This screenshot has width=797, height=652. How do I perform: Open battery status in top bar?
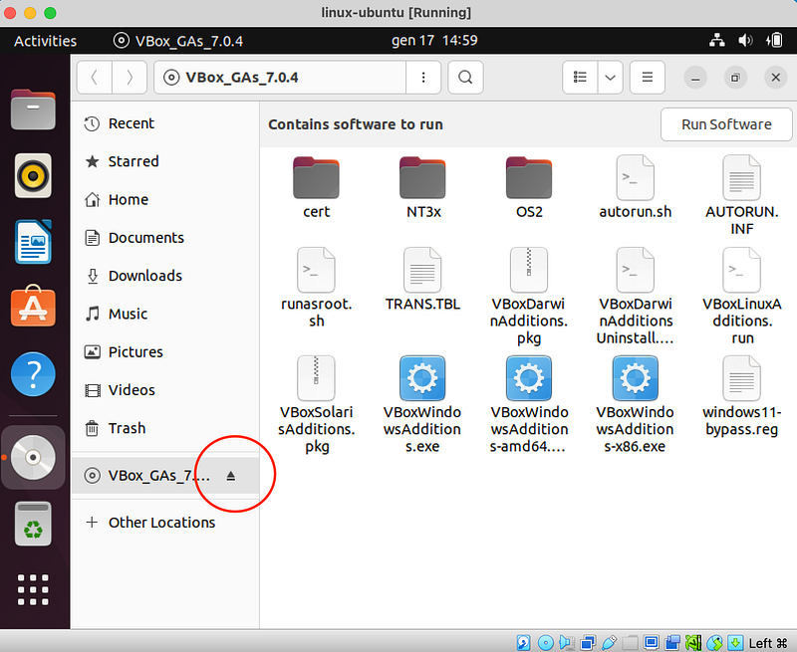[774, 40]
